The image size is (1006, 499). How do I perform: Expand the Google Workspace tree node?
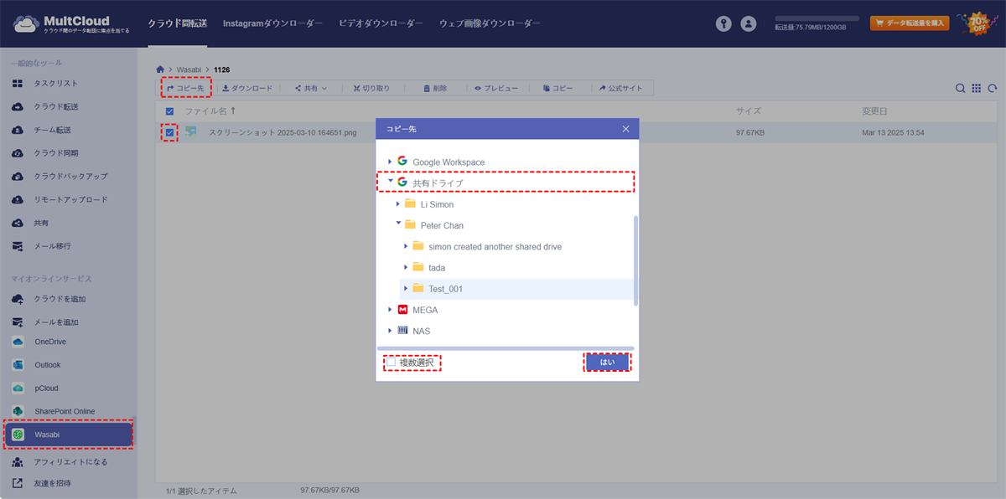click(390, 162)
